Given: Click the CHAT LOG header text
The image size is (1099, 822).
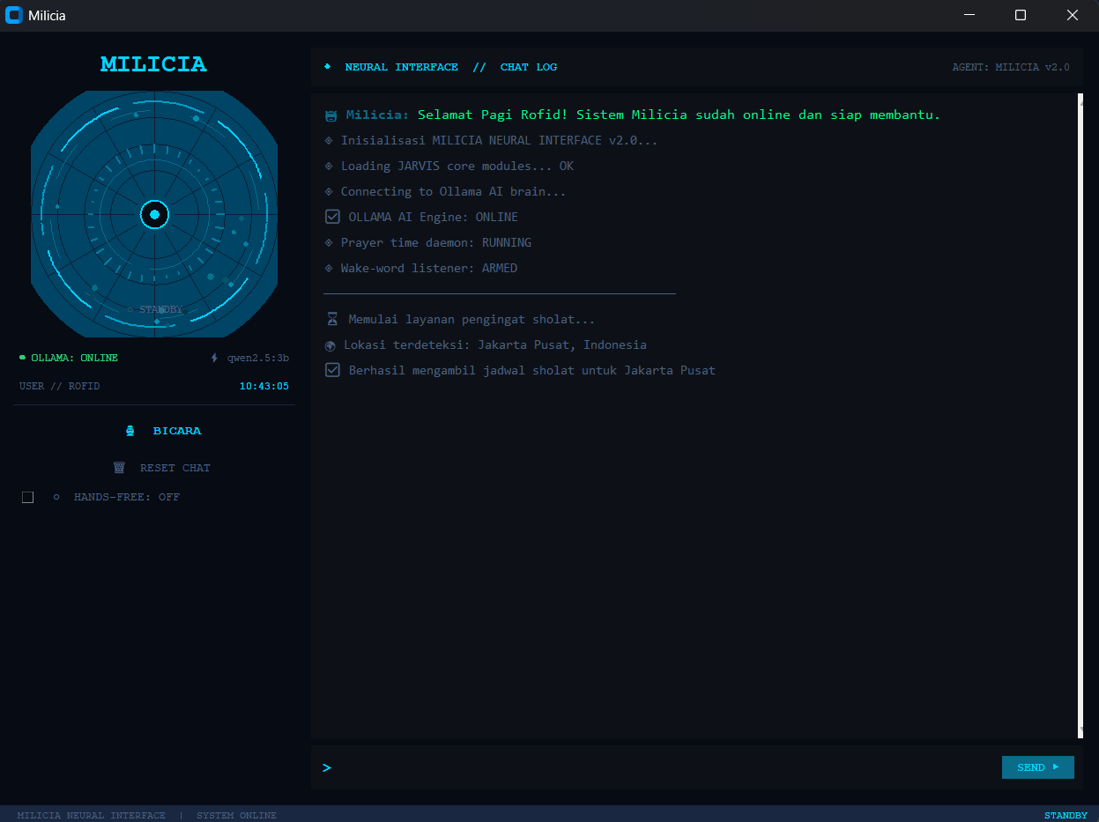Looking at the screenshot, I should (529, 67).
